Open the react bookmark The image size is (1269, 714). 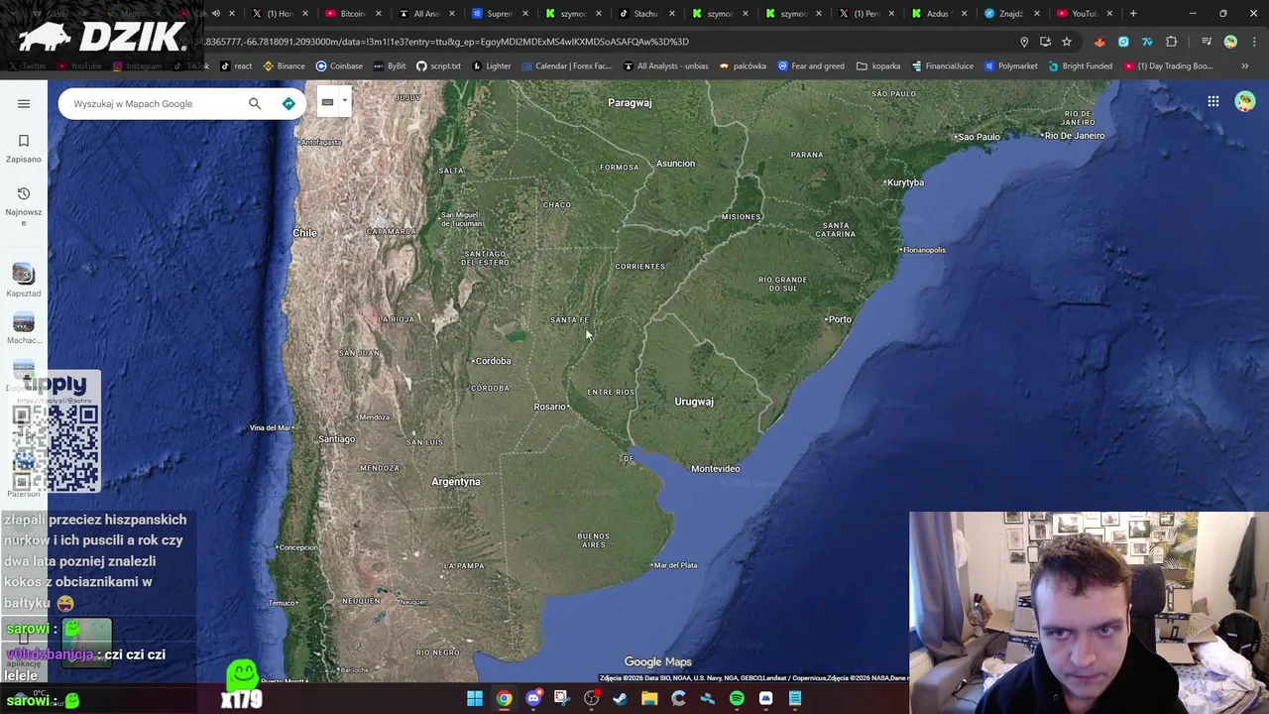(x=236, y=66)
